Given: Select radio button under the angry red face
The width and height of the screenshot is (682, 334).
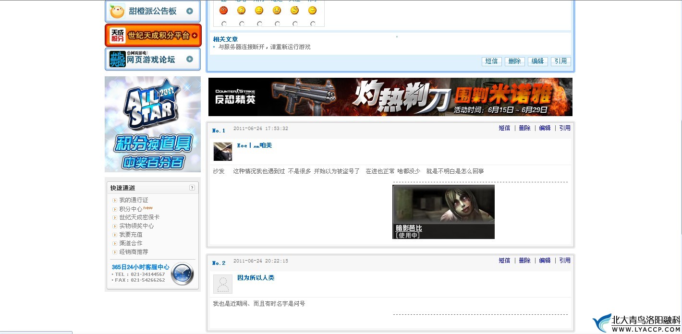Looking at the screenshot, I should click(x=224, y=24).
